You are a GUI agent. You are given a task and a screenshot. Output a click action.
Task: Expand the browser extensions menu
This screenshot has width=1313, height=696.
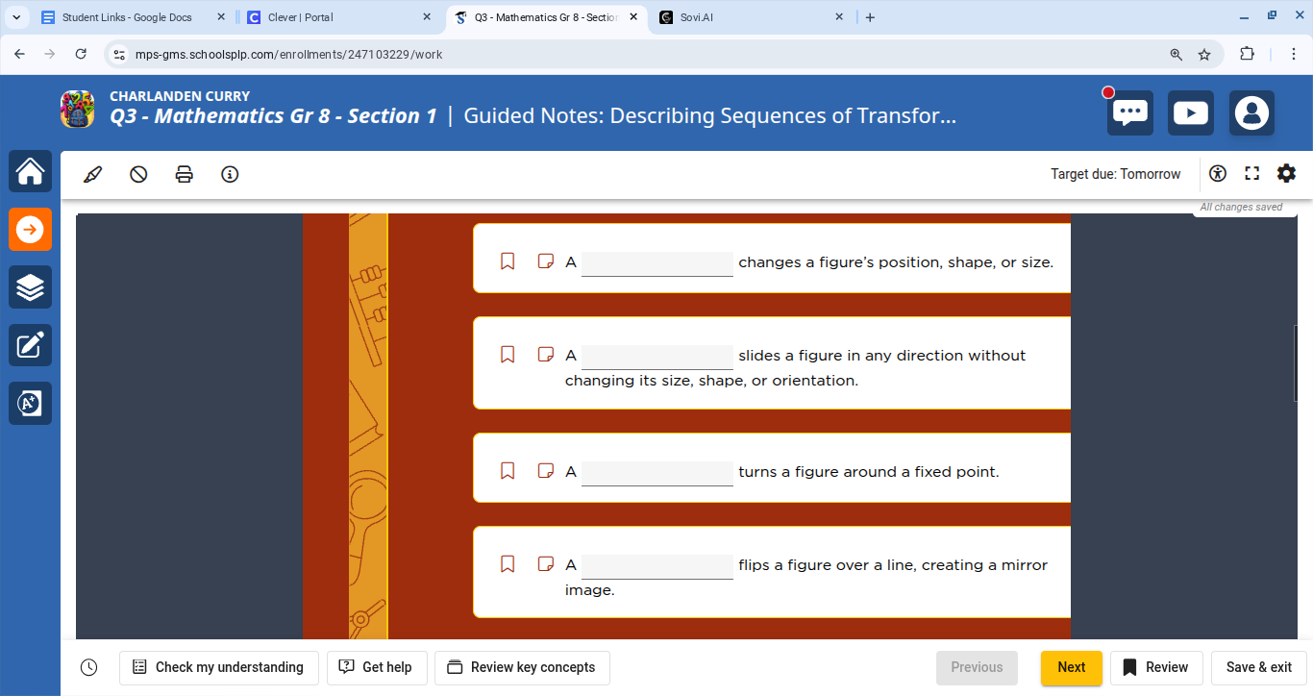click(x=1247, y=55)
